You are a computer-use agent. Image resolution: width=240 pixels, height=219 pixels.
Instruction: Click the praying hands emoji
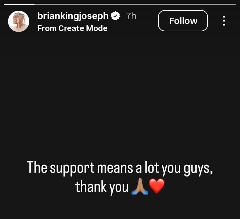[x=140, y=187]
